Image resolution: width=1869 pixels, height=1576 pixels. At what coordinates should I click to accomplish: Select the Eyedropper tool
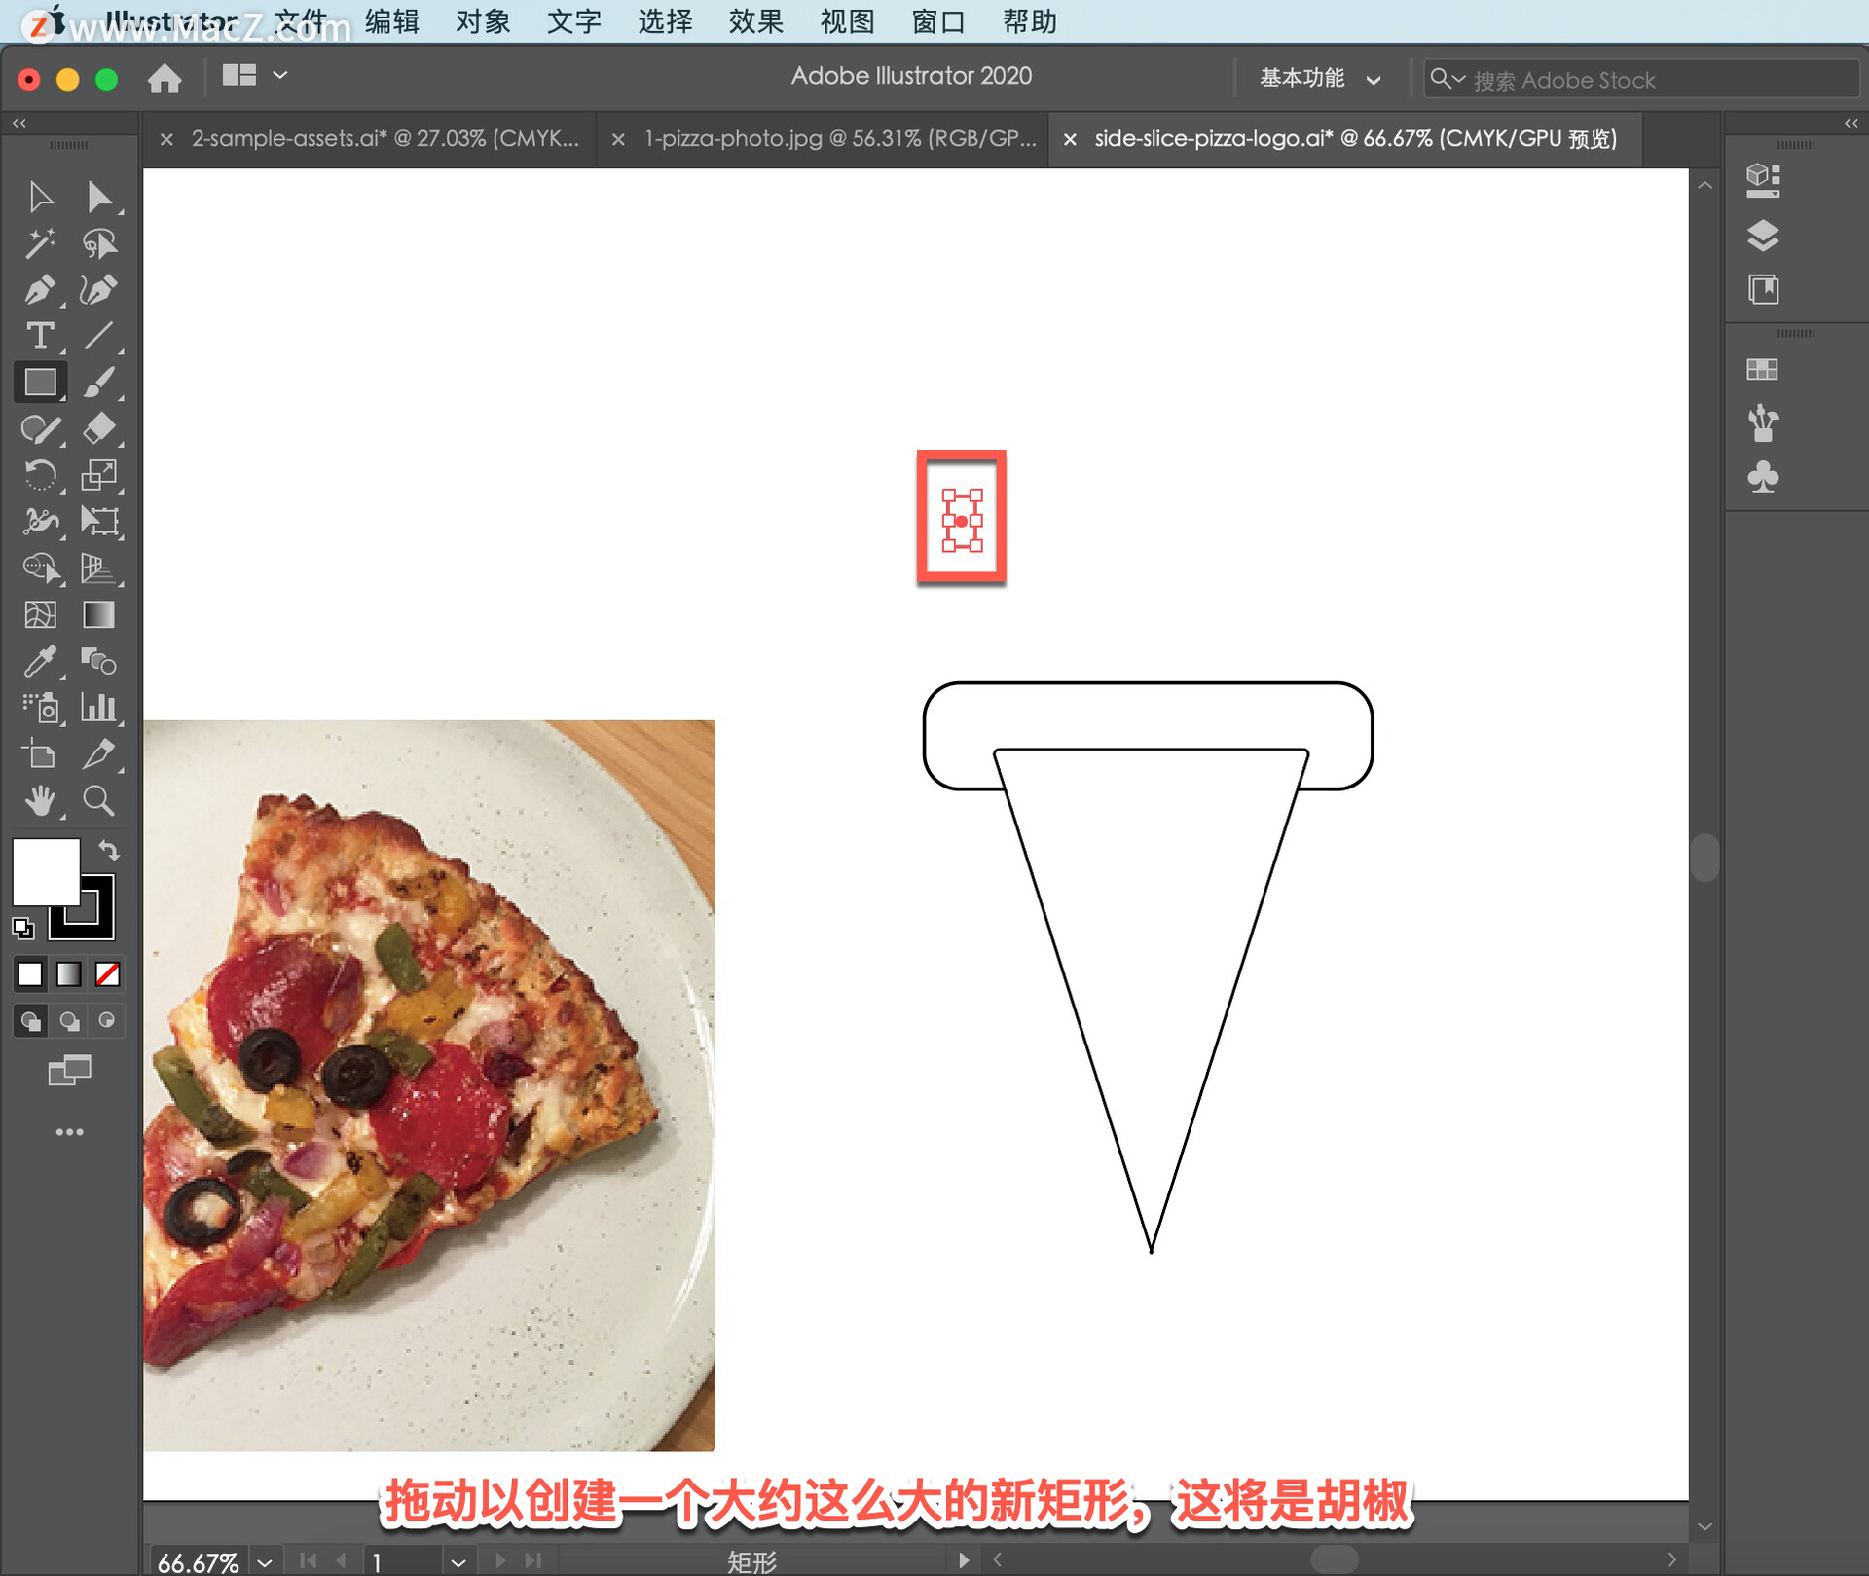coord(40,662)
